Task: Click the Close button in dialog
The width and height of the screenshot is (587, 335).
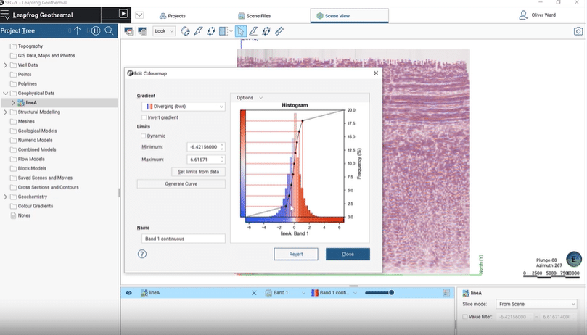Action: (x=348, y=254)
